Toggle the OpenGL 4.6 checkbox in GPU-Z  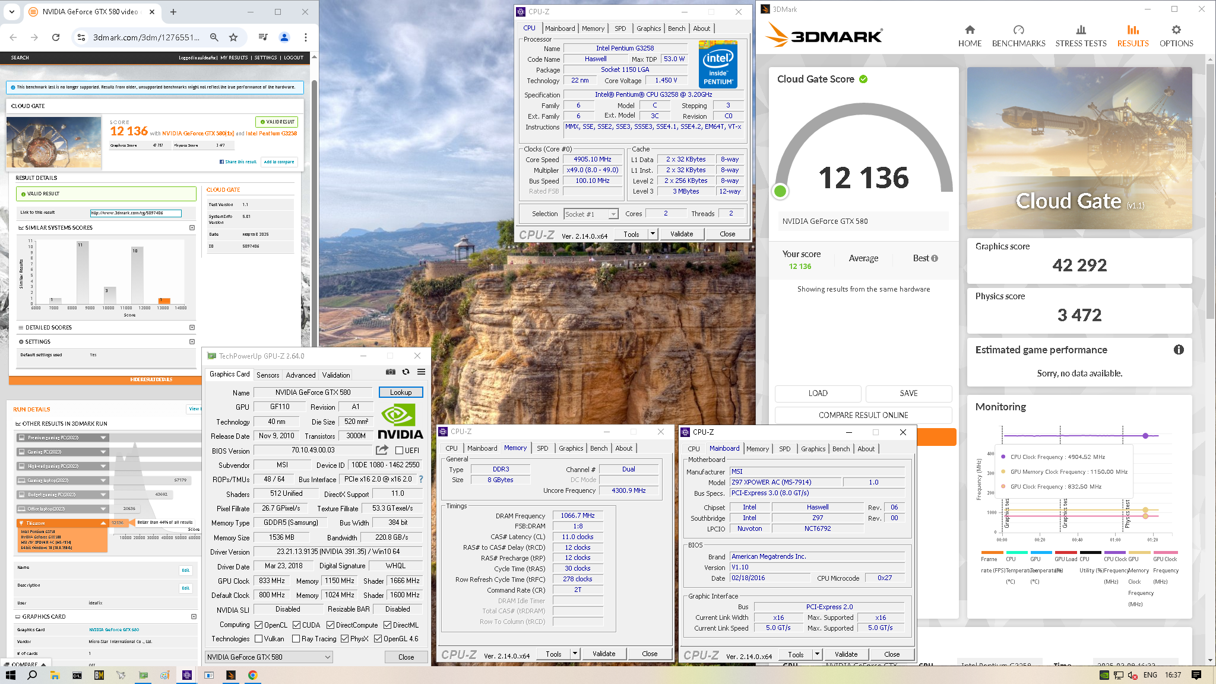pyautogui.click(x=378, y=639)
